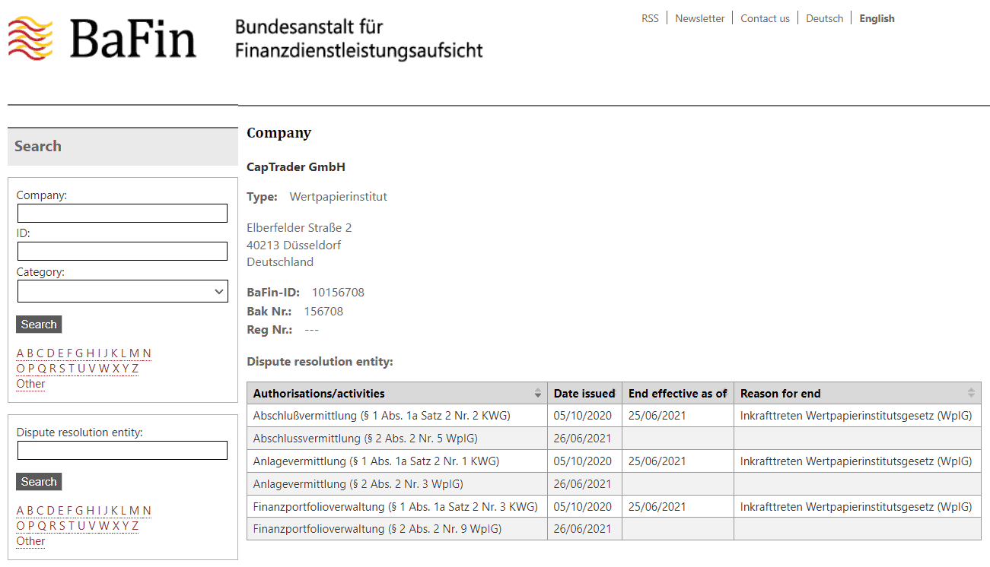The height and width of the screenshot is (567, 990).
Task: Choose letter S in company search index
Action: click(62, 369)
